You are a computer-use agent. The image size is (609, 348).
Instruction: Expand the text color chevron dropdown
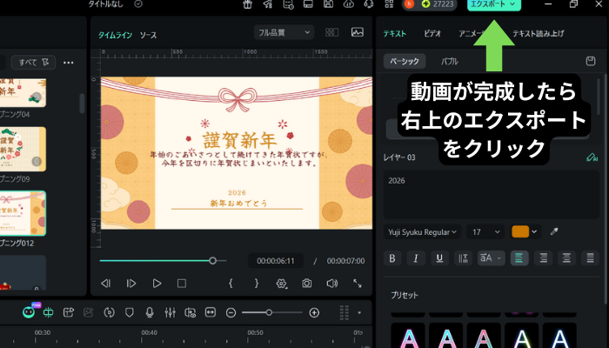pyautogui.click(x=534, y=232)
